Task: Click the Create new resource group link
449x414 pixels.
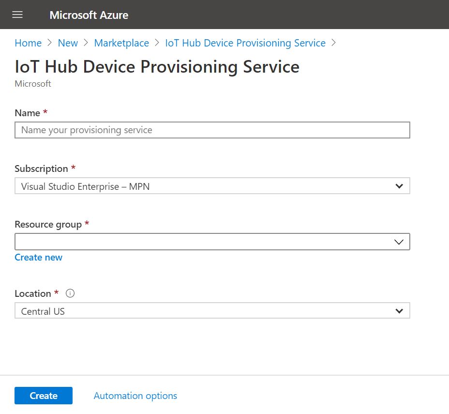Action: 39,257
